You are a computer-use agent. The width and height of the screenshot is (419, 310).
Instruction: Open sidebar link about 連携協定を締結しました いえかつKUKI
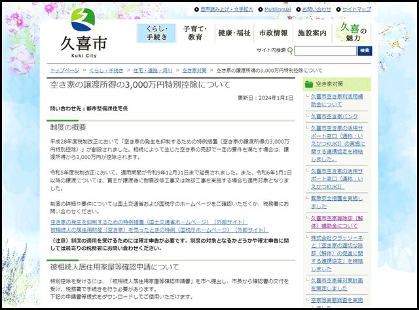(338, 144)
